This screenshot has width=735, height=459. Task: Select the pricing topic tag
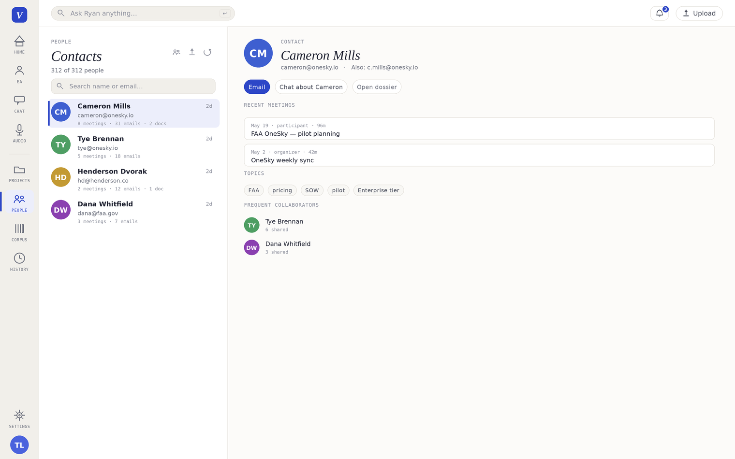point(282,190)
